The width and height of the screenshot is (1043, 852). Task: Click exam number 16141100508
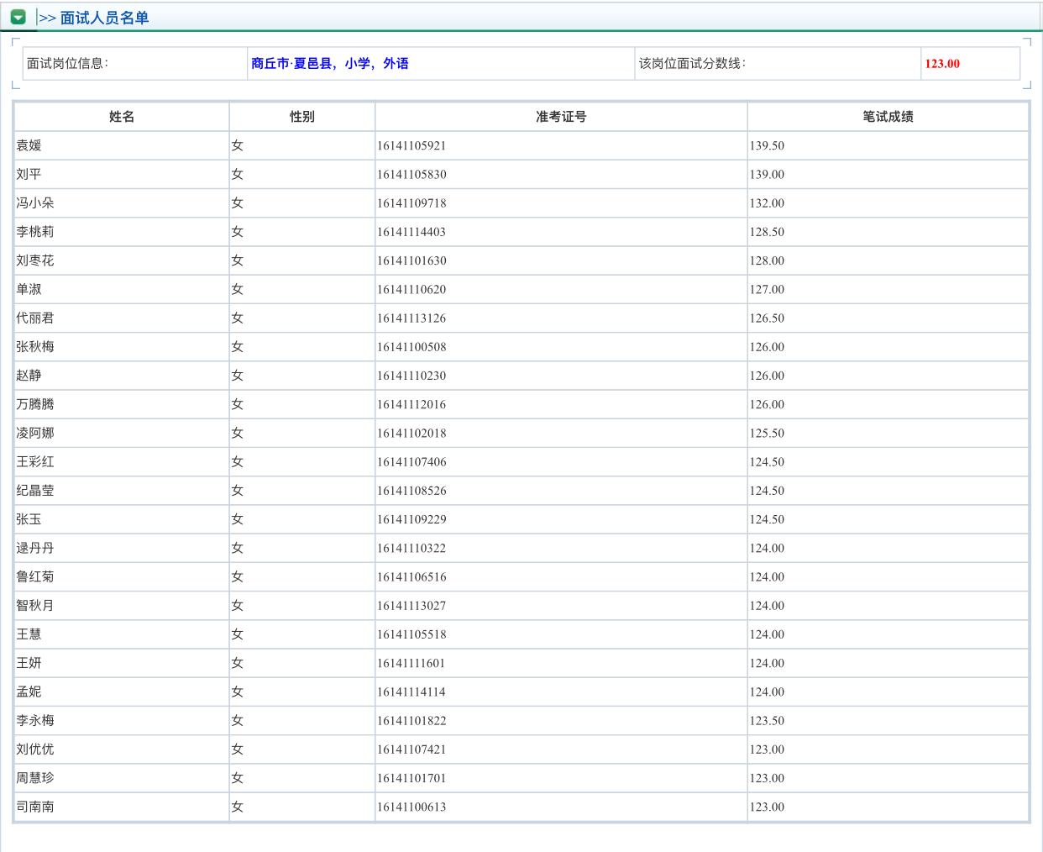(411, 347)
